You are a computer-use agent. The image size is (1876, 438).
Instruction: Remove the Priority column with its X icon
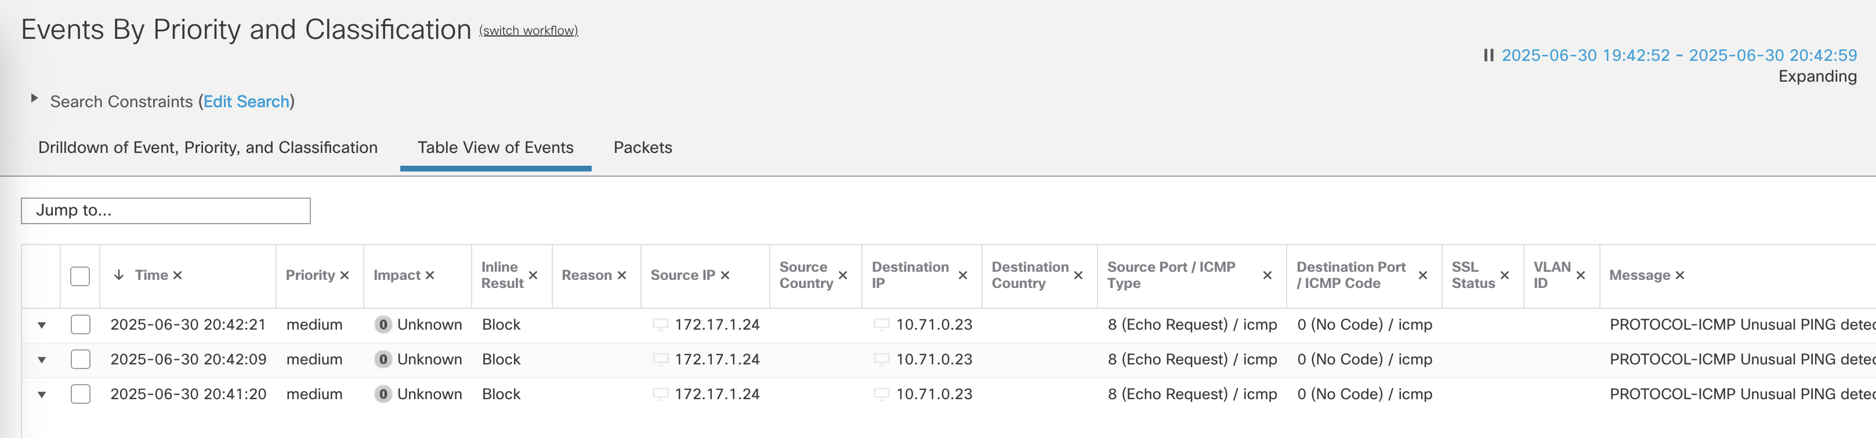coord(345,275)
